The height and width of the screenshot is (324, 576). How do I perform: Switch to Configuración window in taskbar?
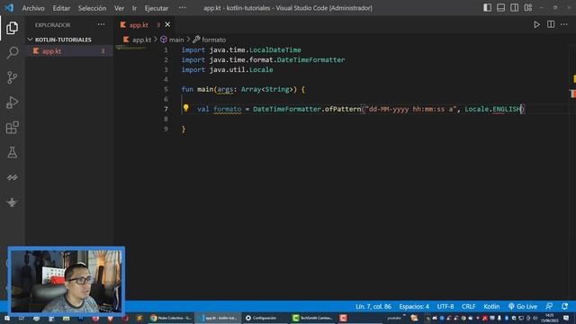coord(261,318)
